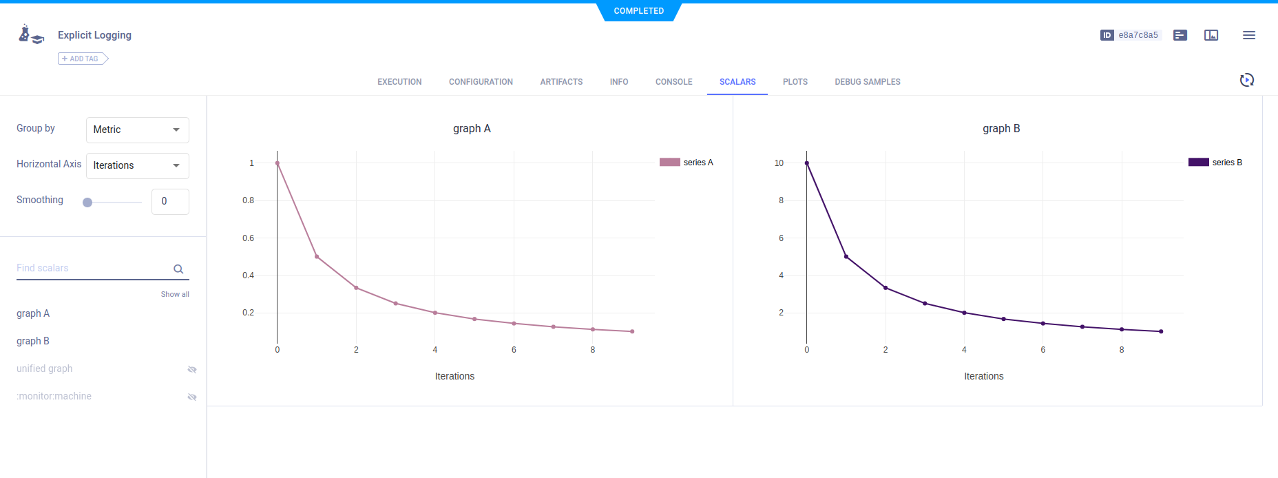Open the experiment description icon
1278x478 pixels.
coord(1180,35)
